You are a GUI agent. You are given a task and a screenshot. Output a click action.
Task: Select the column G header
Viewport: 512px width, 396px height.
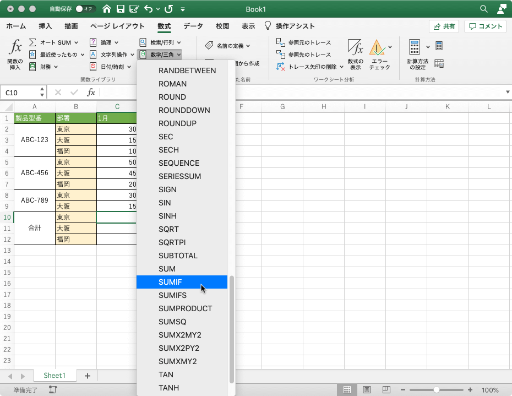click(x=282, y=106)
